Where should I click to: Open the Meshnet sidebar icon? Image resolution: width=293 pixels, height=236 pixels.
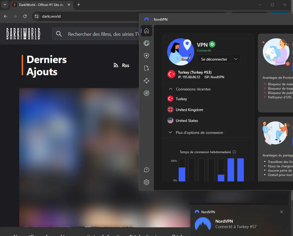[x=146, y=81]
